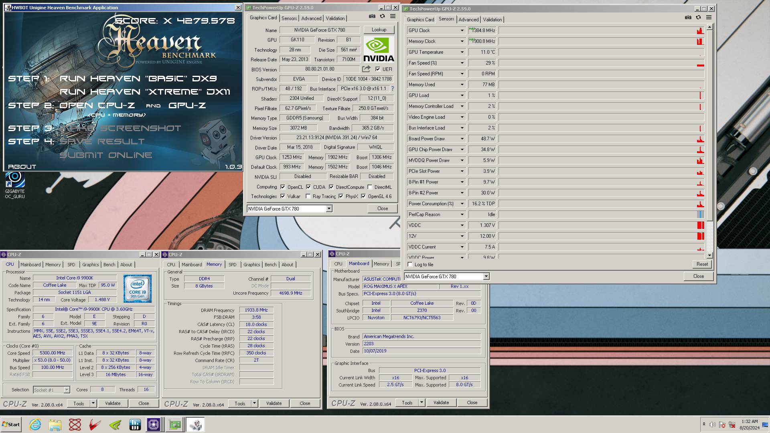
Task: Switch to CPU-Z via its taskbar icon
Action: click(x=154, y=425)
